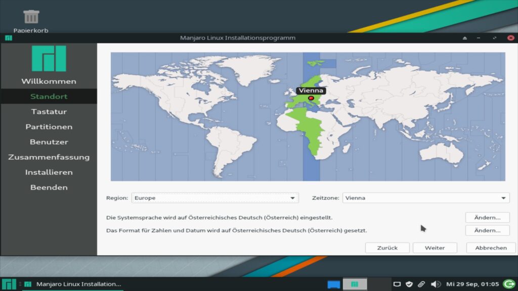
Task: Close the installer with red X
Action: [510, 38]
